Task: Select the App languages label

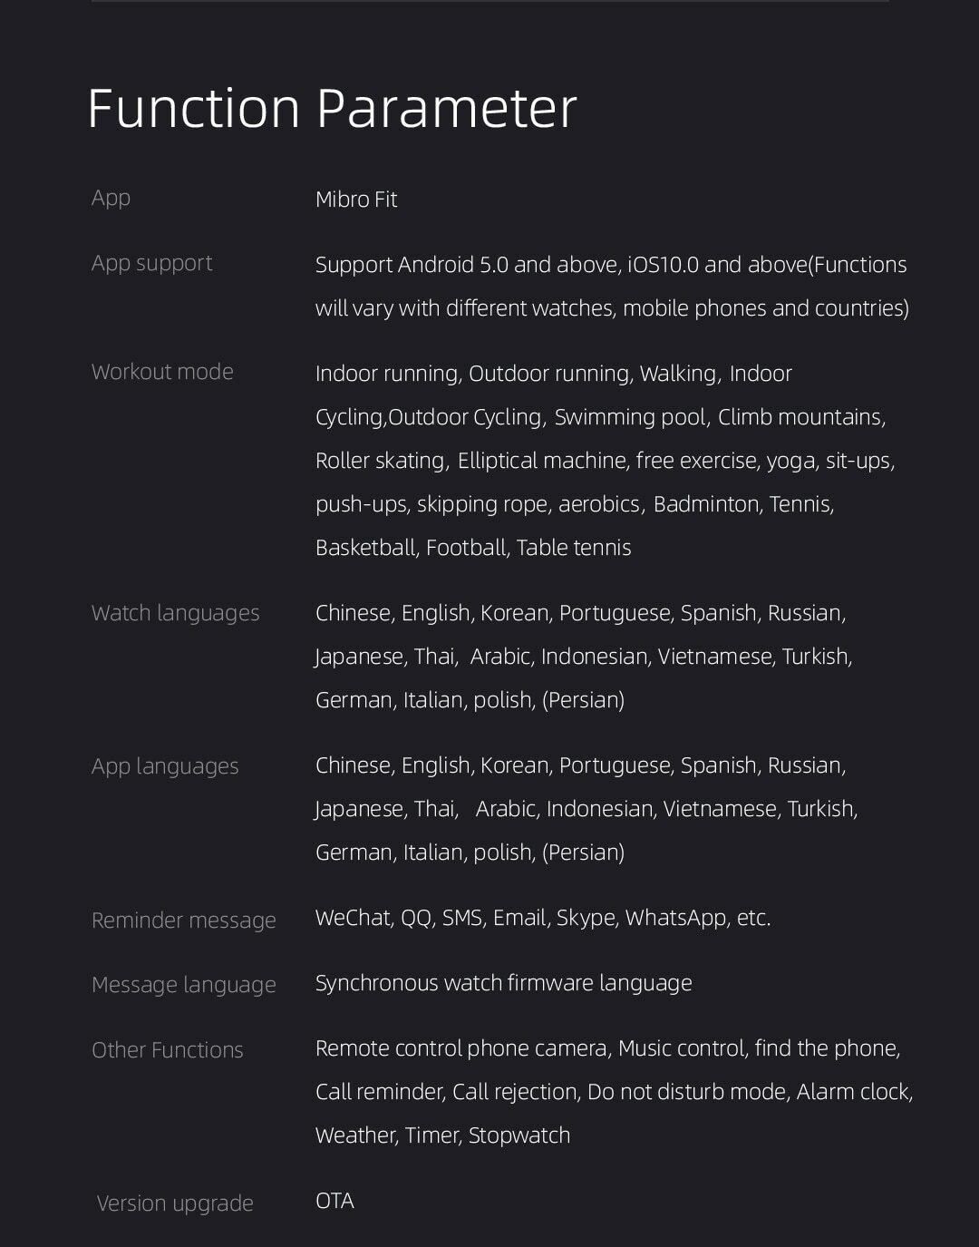Action: [x=165, y=766]
